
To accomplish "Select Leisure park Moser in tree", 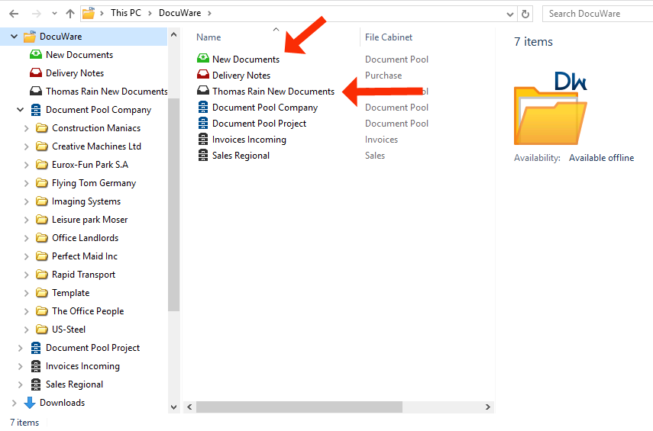I will [x=89, y=220].
